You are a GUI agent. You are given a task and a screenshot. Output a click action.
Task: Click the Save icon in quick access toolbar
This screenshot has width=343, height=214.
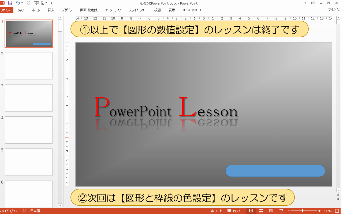point(10,3)
